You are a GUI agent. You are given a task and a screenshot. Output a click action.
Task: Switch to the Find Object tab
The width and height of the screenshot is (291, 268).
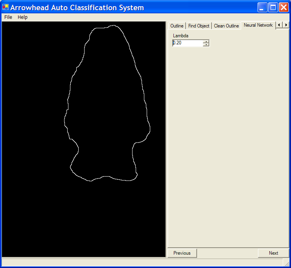199,26
